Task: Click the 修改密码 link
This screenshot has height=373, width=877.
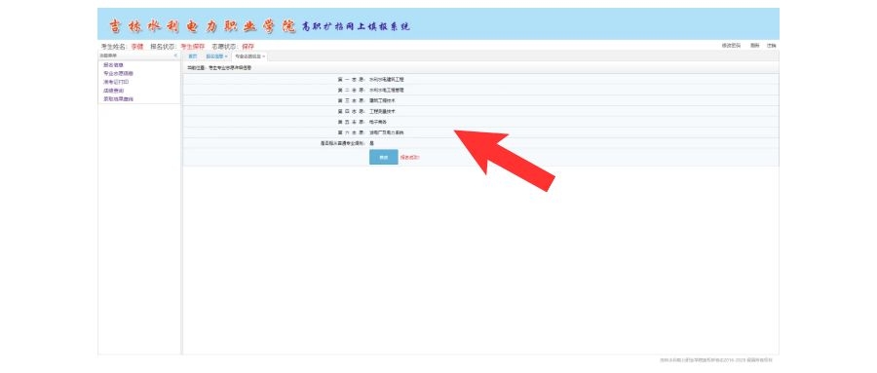Action: coord(731,46)
